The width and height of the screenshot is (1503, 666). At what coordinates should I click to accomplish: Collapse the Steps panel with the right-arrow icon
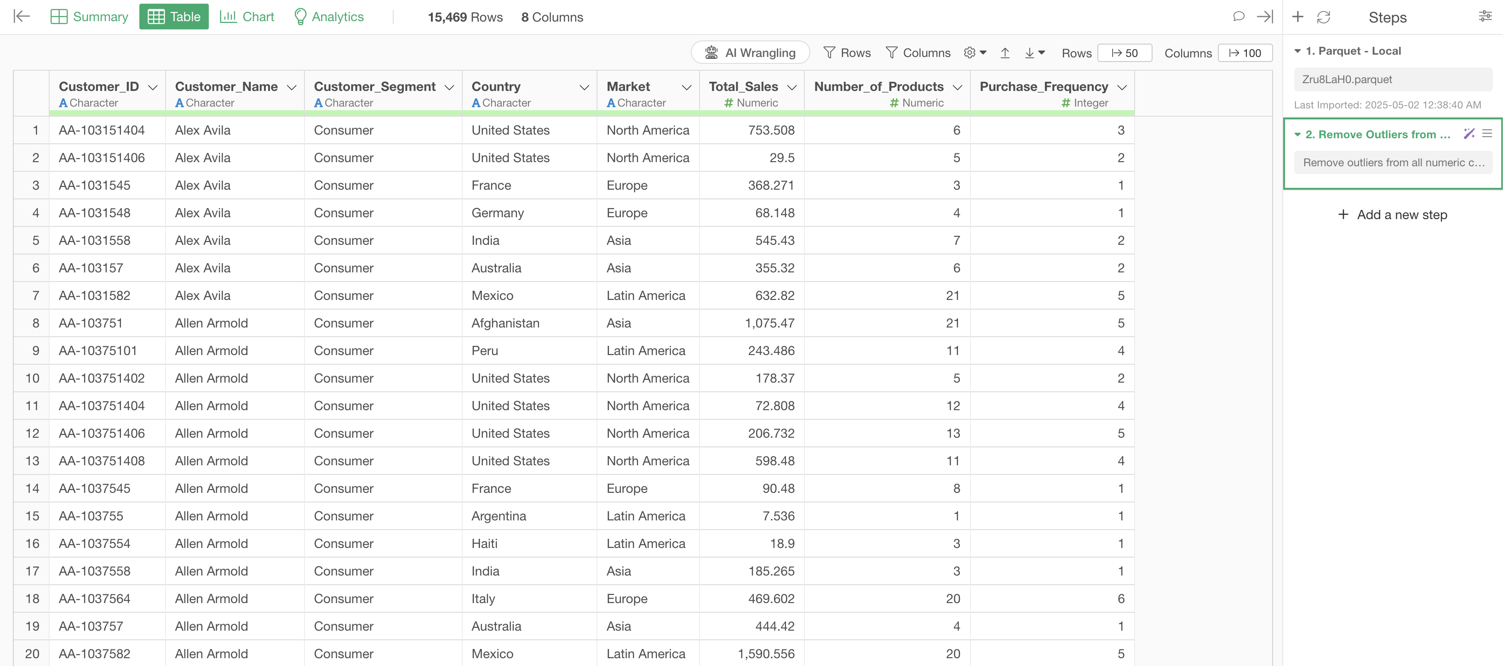click(x=1264, y=17)
